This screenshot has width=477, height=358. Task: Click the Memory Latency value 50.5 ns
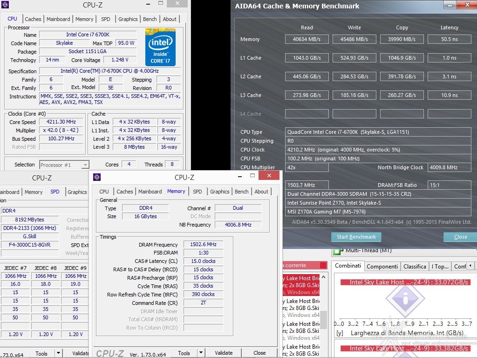[x=450, y=39]
